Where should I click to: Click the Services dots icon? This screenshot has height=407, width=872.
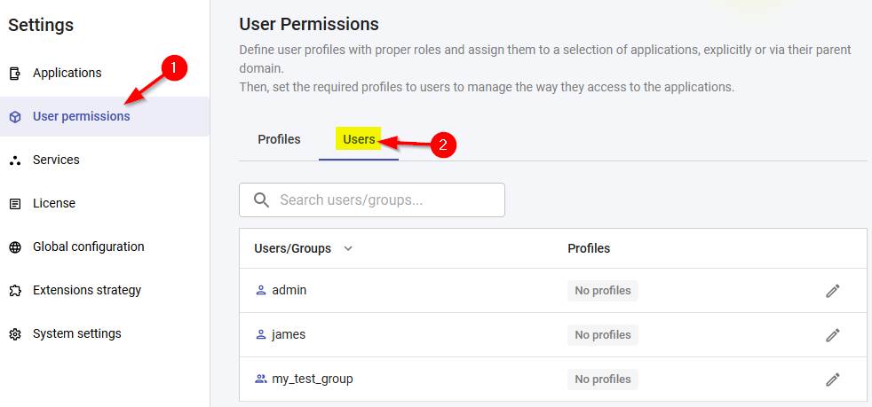[x=15, y=160]
